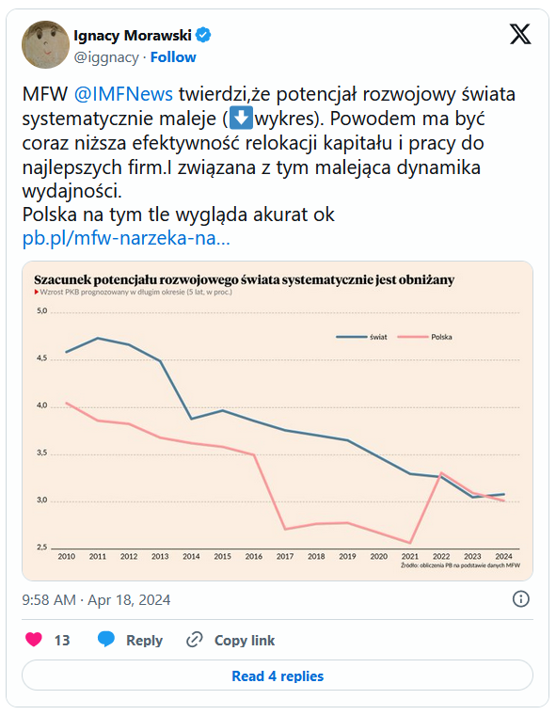
Task: Click the X logo icon
Action: (x=520, y=35)
